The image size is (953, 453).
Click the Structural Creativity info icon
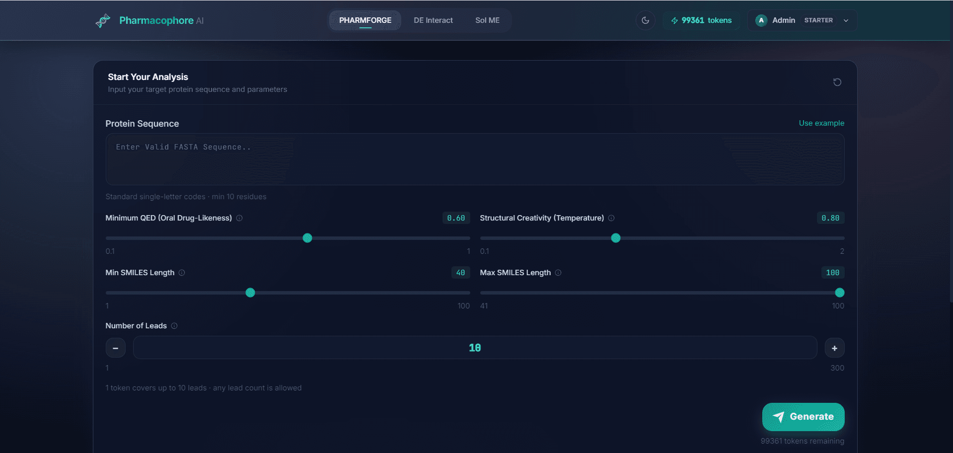tap(611, 218)
